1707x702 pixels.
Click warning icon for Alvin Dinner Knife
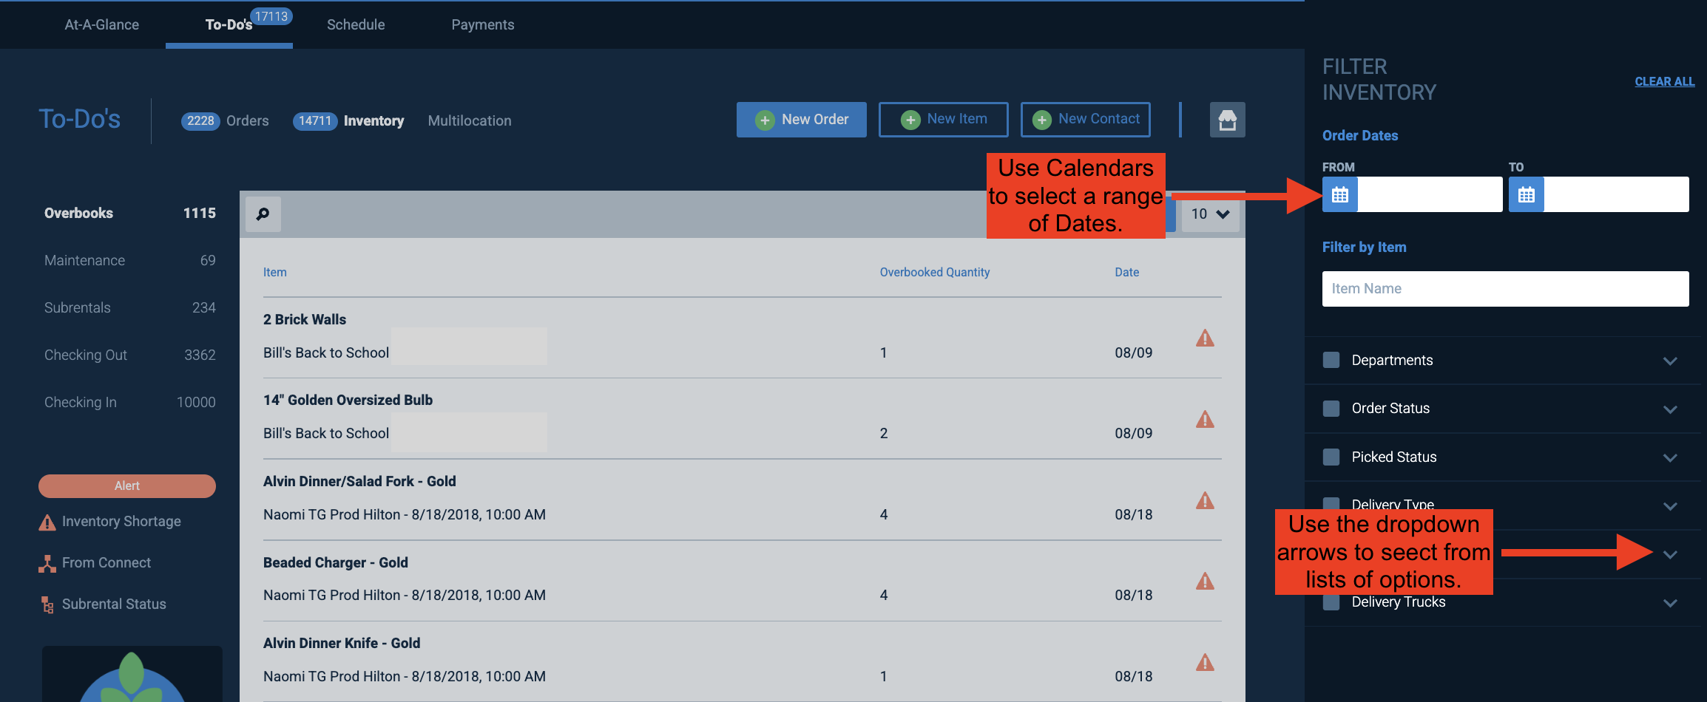click(1205, 662)
